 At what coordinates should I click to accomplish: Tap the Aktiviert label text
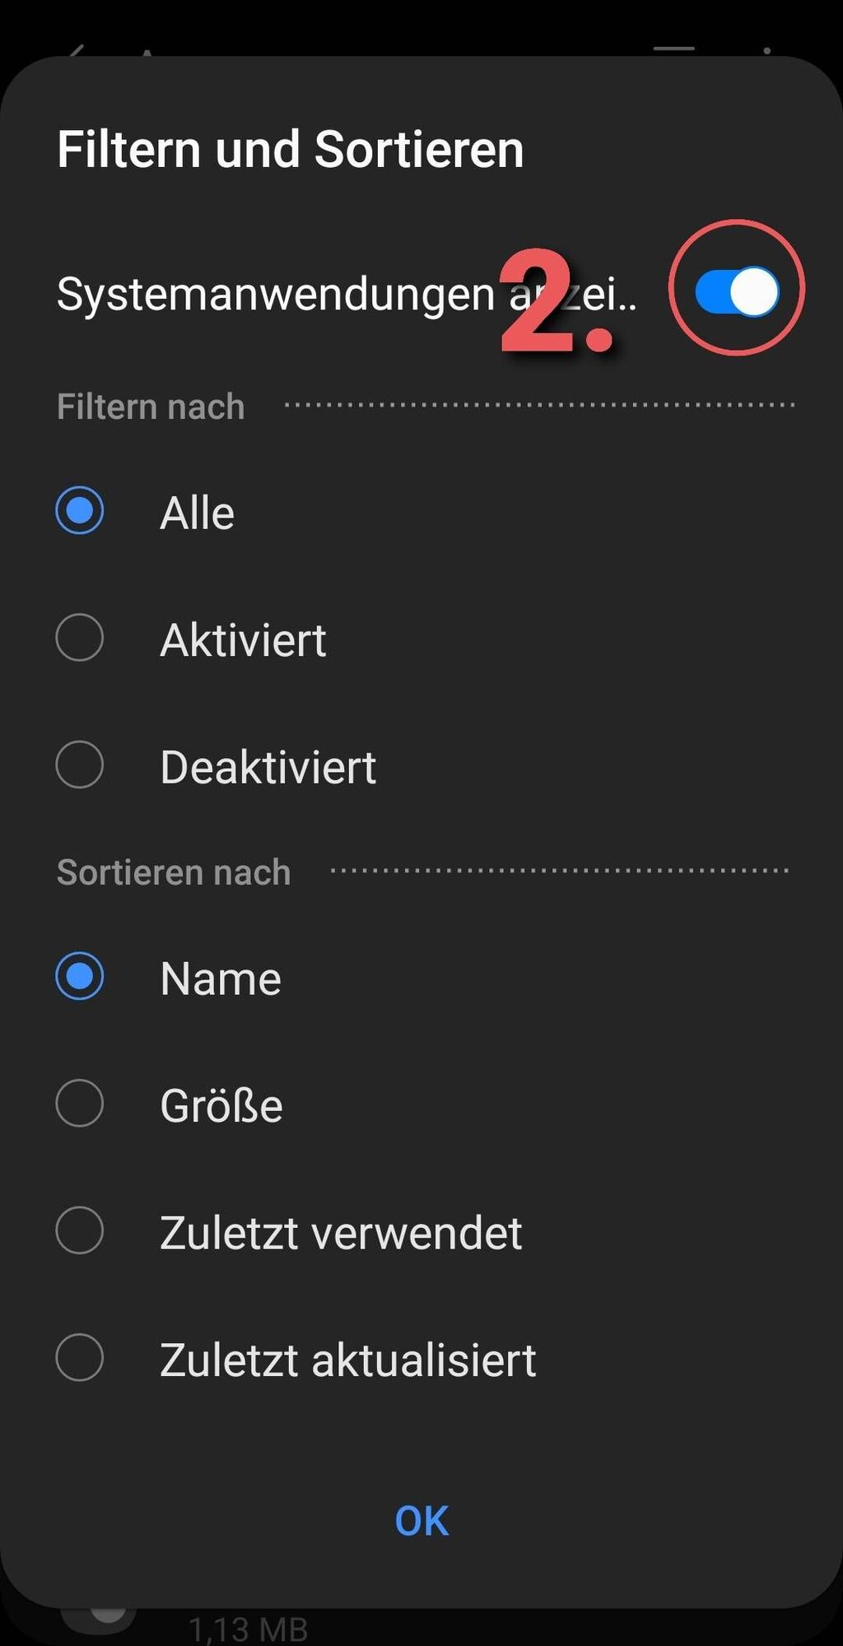(243, 640)
